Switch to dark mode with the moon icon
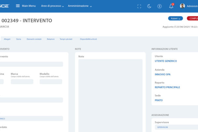The image size is (198, 132). tap(149, 6)
